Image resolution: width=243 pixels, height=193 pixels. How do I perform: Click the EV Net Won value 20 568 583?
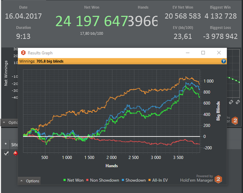tap(183, 16)
